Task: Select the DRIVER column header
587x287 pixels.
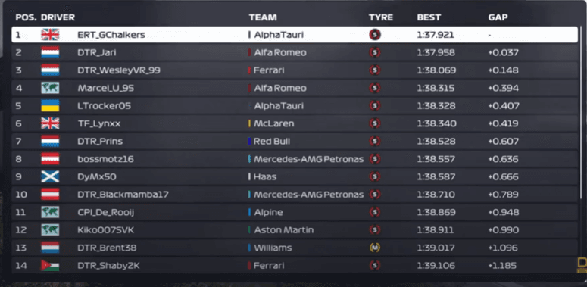Action: pos(58,17)
